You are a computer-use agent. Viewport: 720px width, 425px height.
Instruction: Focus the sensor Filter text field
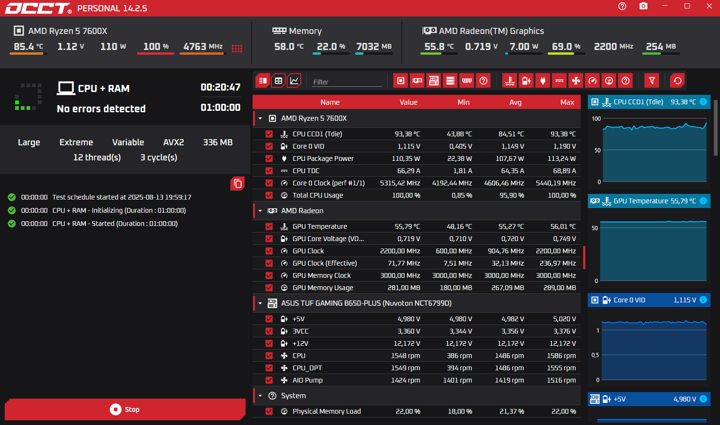click(347, 82)
